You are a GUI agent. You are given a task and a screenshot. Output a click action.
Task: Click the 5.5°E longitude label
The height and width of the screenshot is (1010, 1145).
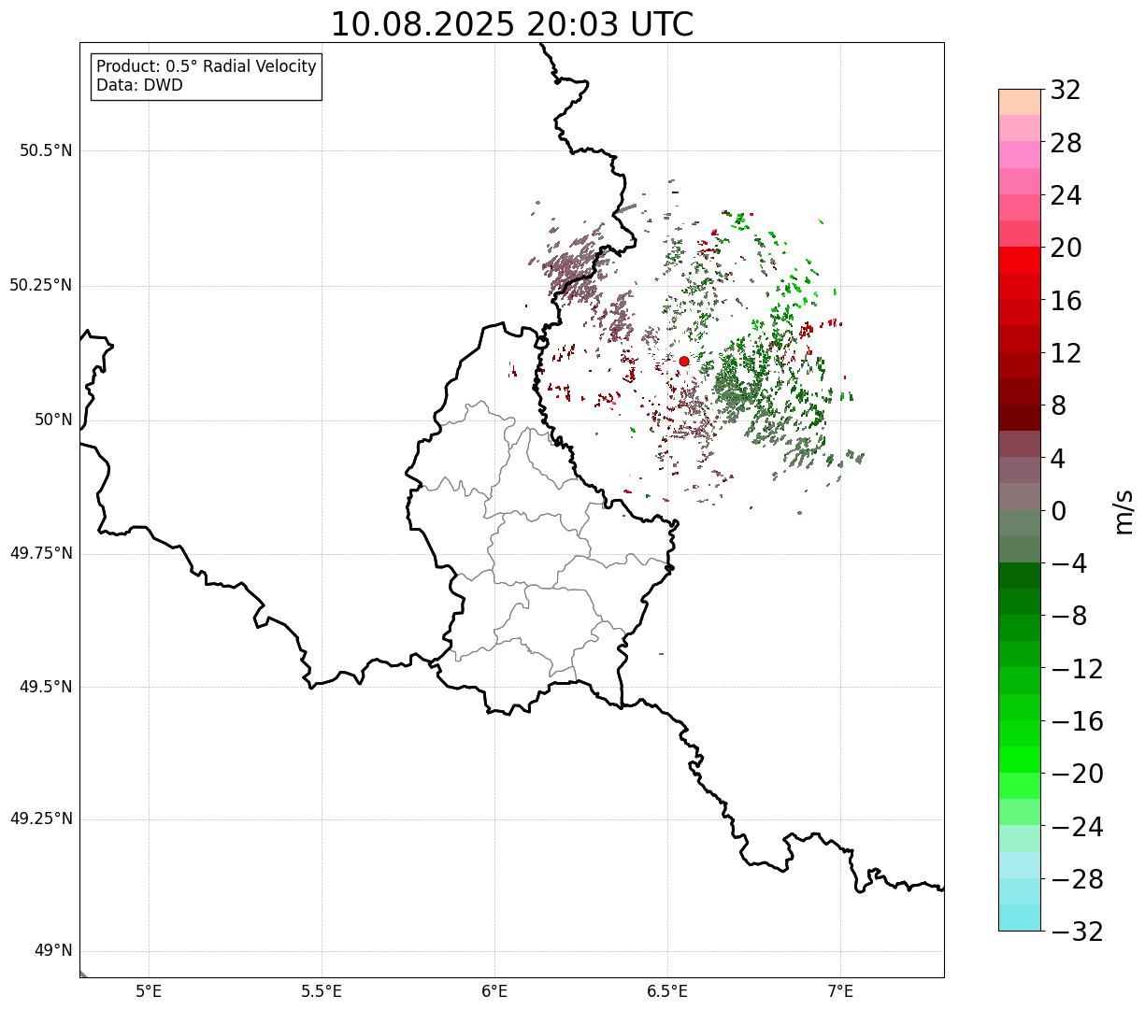pyautogui.click(x=322, y=991)
